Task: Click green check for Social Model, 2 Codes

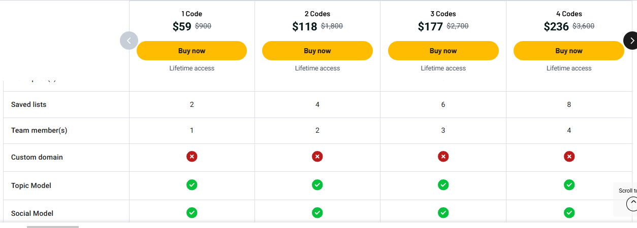Action: [x=317, y=213]
